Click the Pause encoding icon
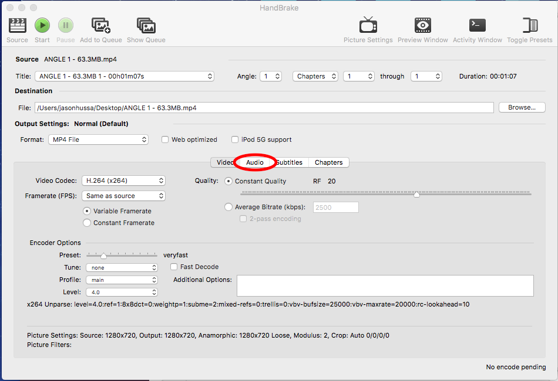Viewport: 558px width, 381px height. [x=66, y=26]
